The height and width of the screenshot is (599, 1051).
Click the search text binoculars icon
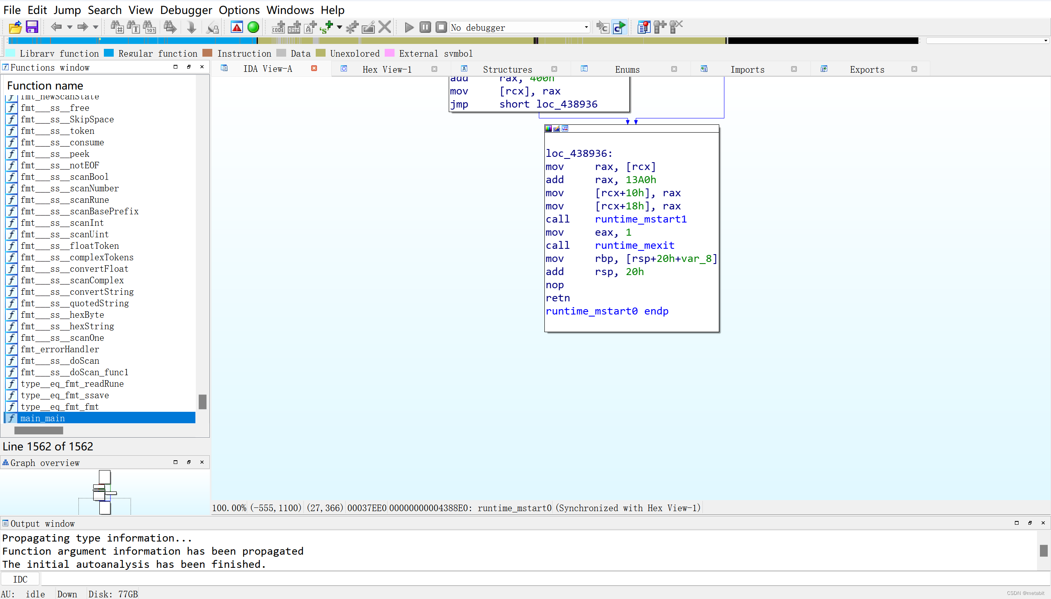pyautogui.click(x=133, y=28)
